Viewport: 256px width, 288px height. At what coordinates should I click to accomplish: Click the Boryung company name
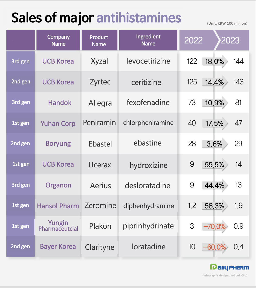tap(58, 144)
